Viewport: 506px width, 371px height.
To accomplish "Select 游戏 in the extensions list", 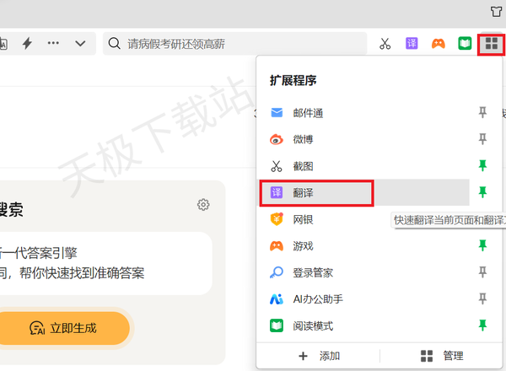I will point(364,246).
